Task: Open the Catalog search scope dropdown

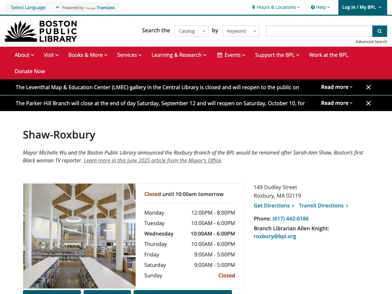Action: point(191,31)
